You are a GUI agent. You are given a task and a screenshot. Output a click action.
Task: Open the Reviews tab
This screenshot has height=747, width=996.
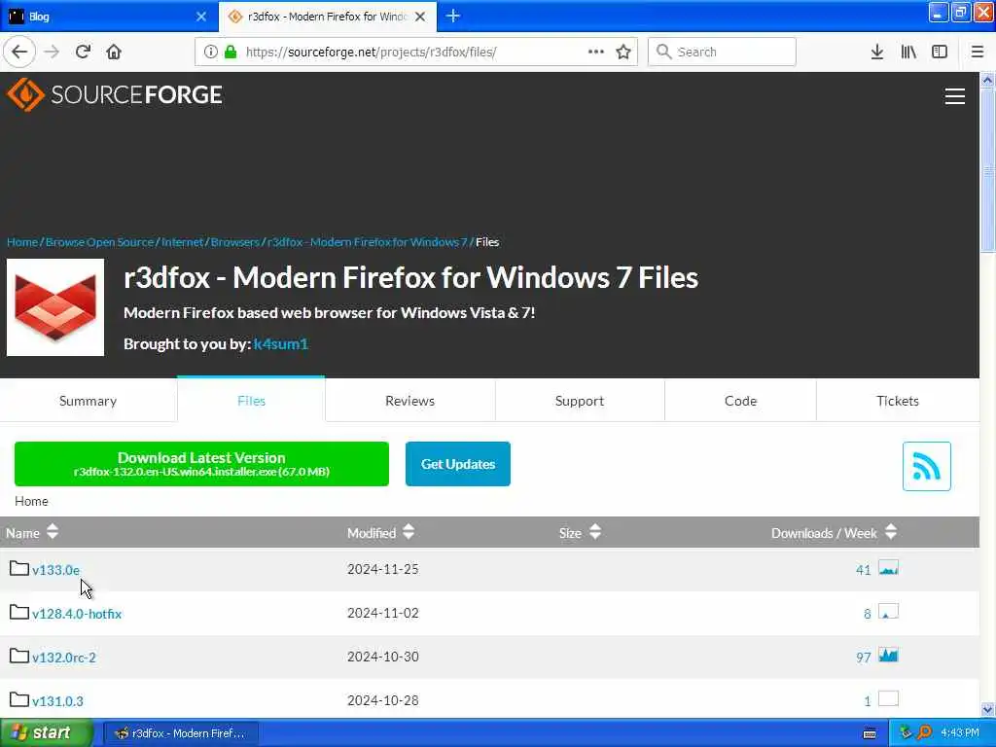[409, 401]
